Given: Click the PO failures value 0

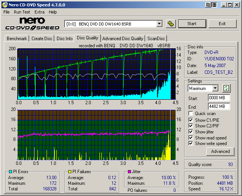Looking at the screenshot, I should click(174, 190).
